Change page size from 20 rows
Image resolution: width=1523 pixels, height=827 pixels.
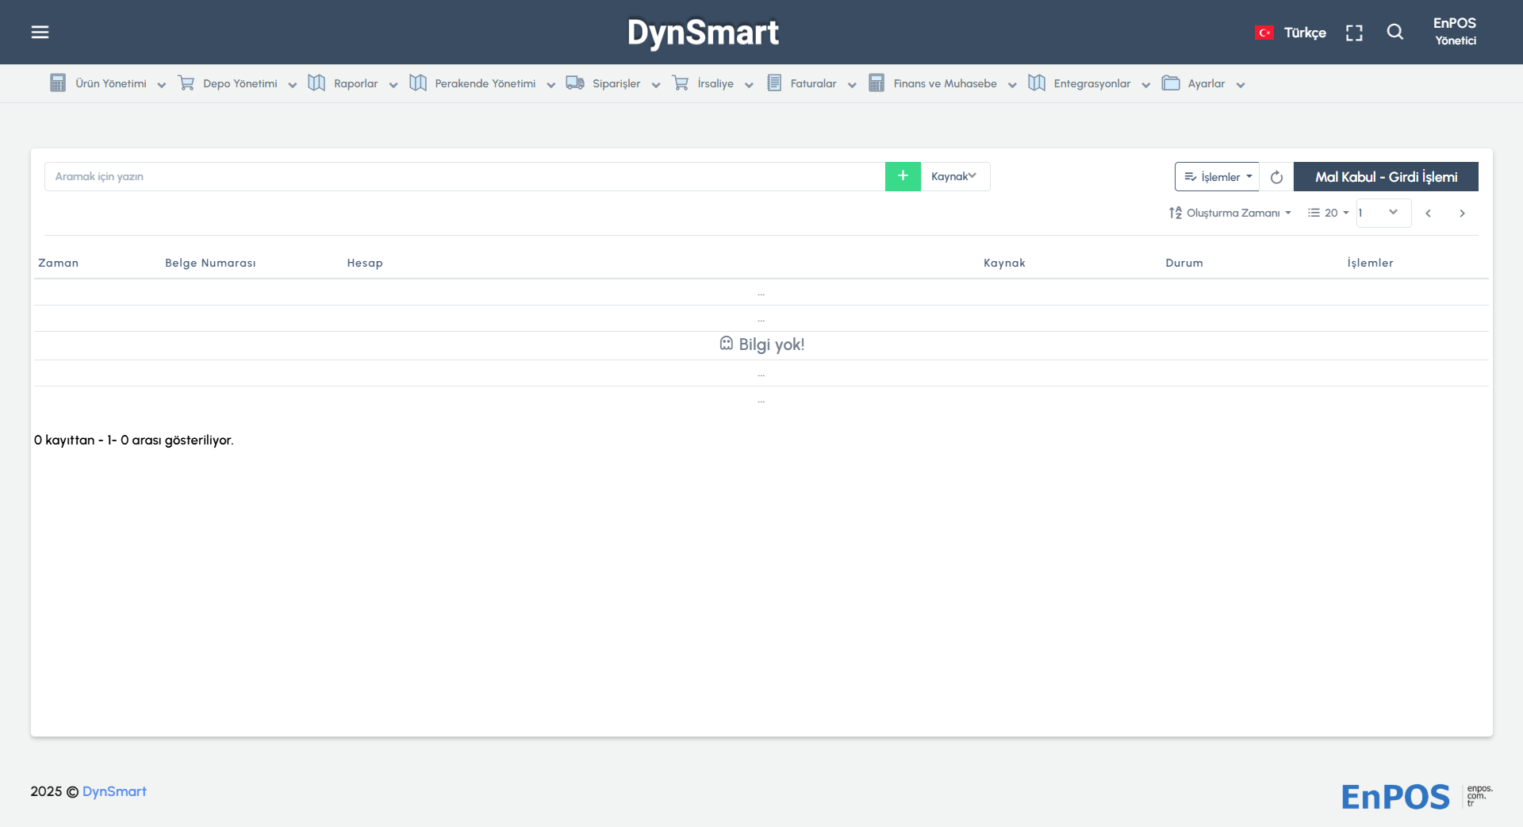1329,213
